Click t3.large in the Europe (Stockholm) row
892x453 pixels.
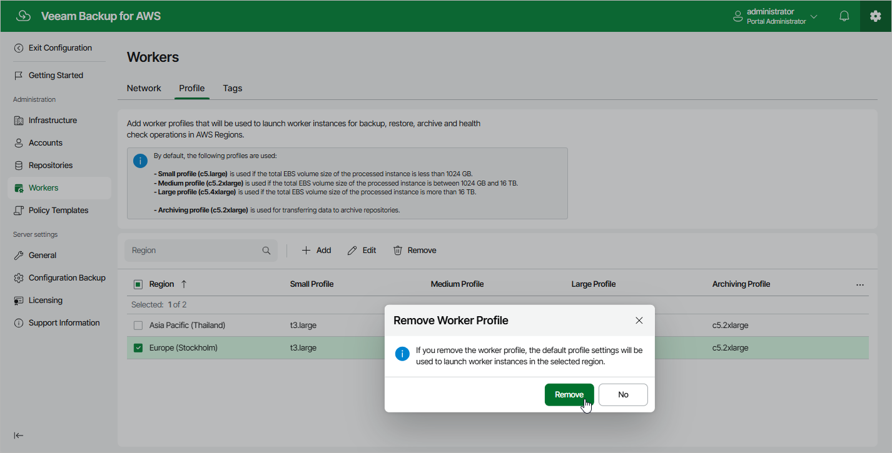[x=303, y=348]
